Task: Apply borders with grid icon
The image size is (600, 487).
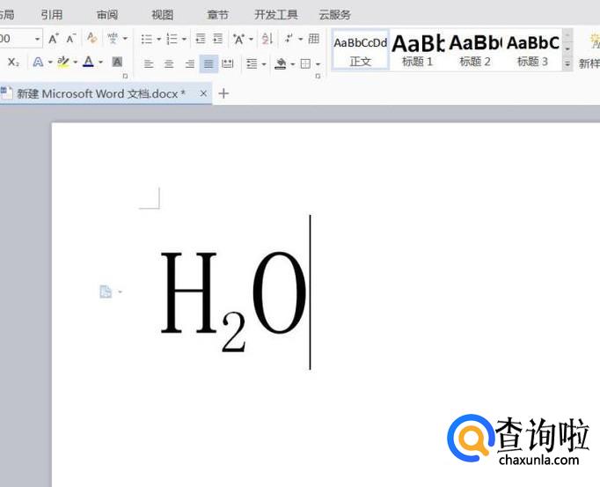Action: click(305, 64)
